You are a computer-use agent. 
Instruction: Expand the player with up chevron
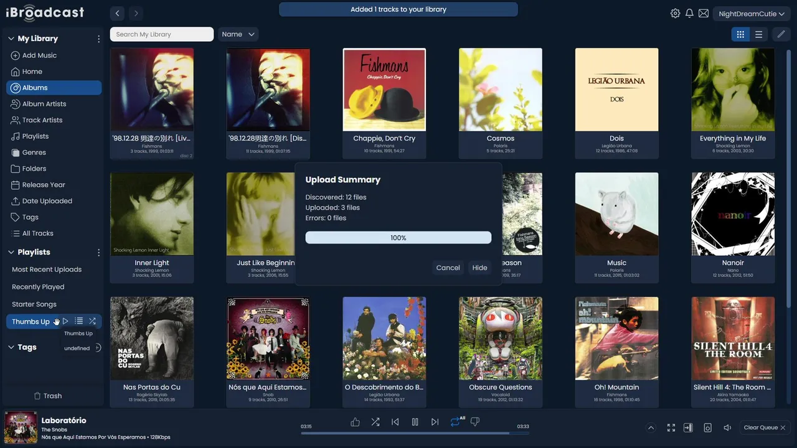point(651,427)
